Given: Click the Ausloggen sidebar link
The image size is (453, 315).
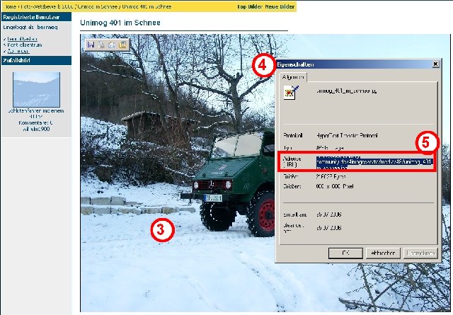Looking at the screenshot, I should click(x=18, y=51).
